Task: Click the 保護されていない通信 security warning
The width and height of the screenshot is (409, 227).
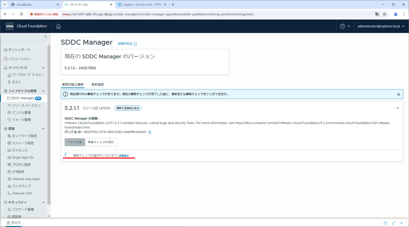Action: click(x=45, y=14)
